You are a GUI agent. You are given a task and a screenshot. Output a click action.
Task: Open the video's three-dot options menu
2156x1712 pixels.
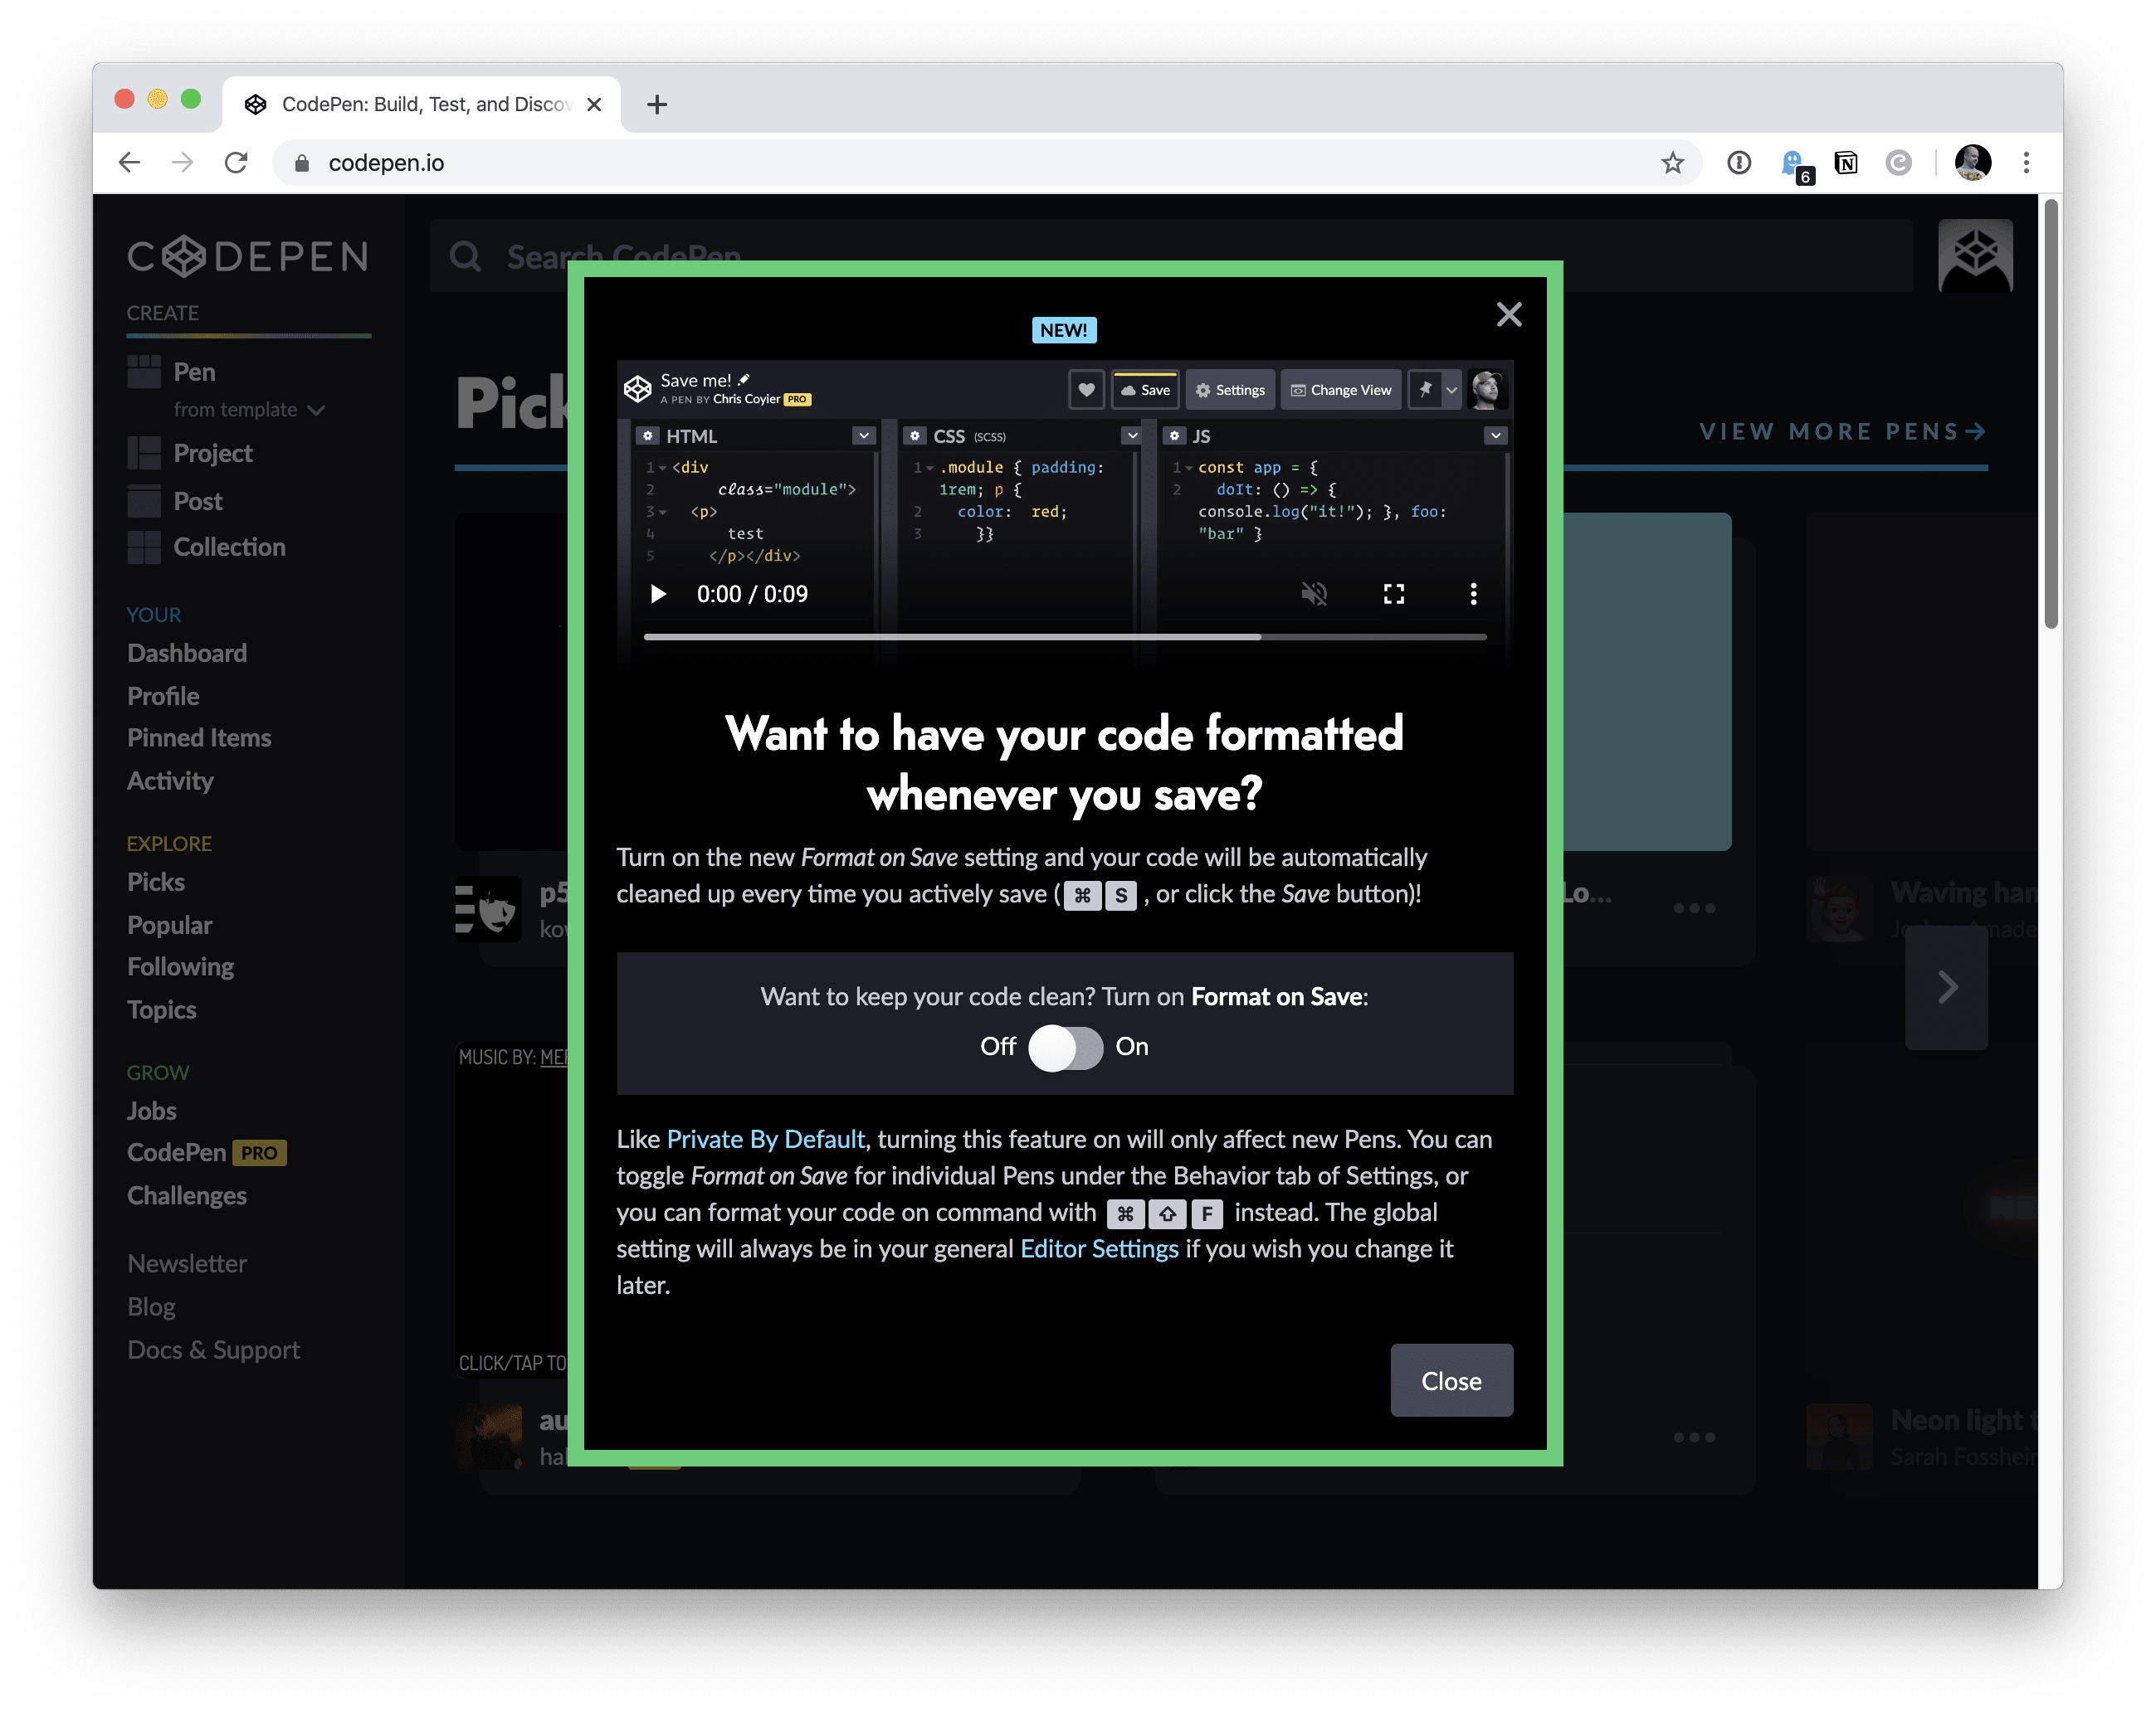coord(1473,593)
